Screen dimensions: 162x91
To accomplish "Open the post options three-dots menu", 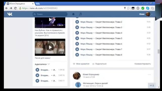I will click(149, 75).
